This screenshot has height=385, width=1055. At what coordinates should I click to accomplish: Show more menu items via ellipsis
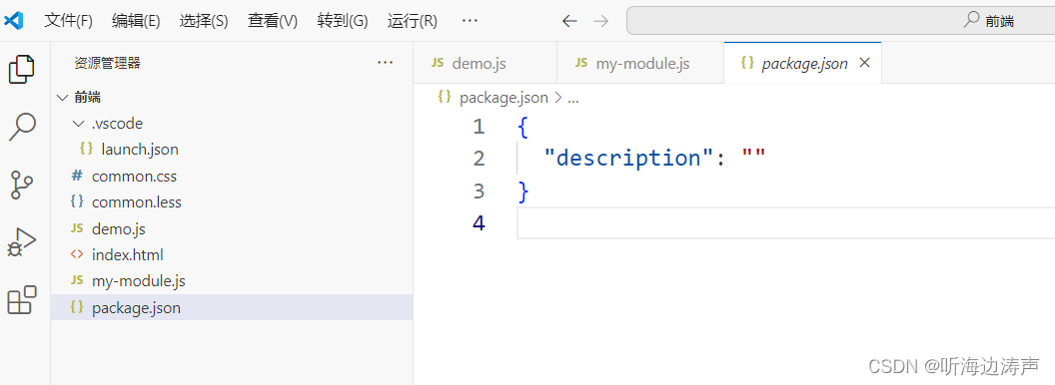470,21
